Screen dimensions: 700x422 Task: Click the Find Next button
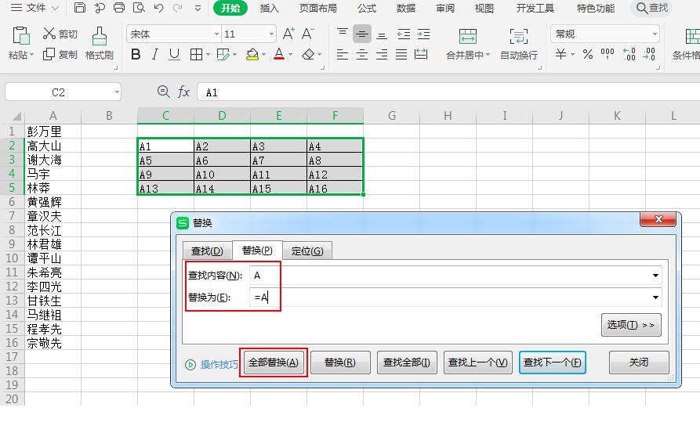(x=553, y=362)
